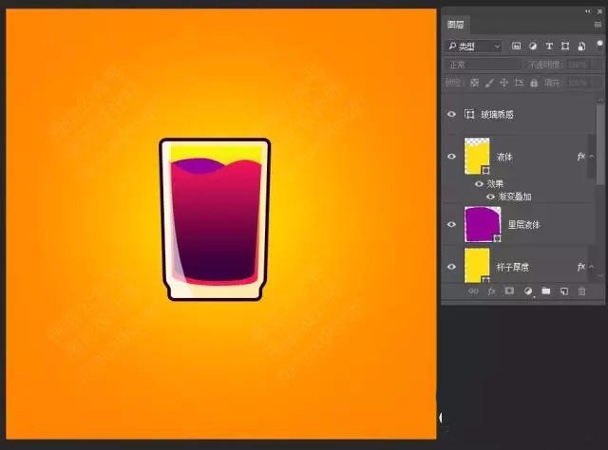Filter layers by type (T) icon
Screen dimensions: 608x450
pos(549,47)
